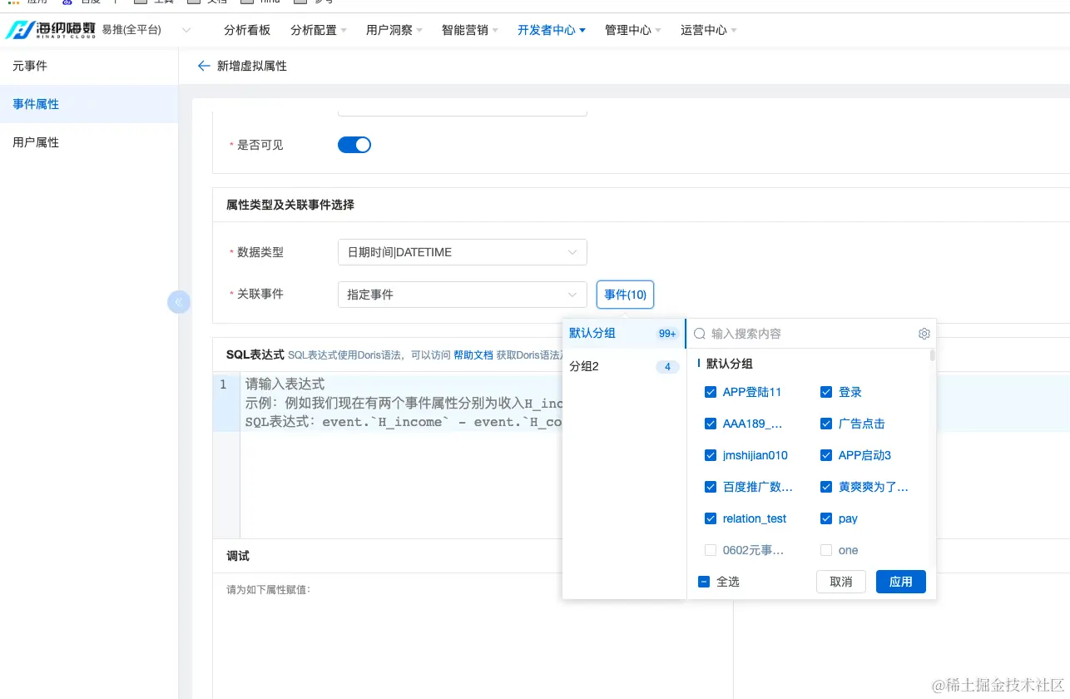Click 取消 to cancel event selection
Image resolution: width=1070 pixels, height=699 pixels.
point(841,582)
